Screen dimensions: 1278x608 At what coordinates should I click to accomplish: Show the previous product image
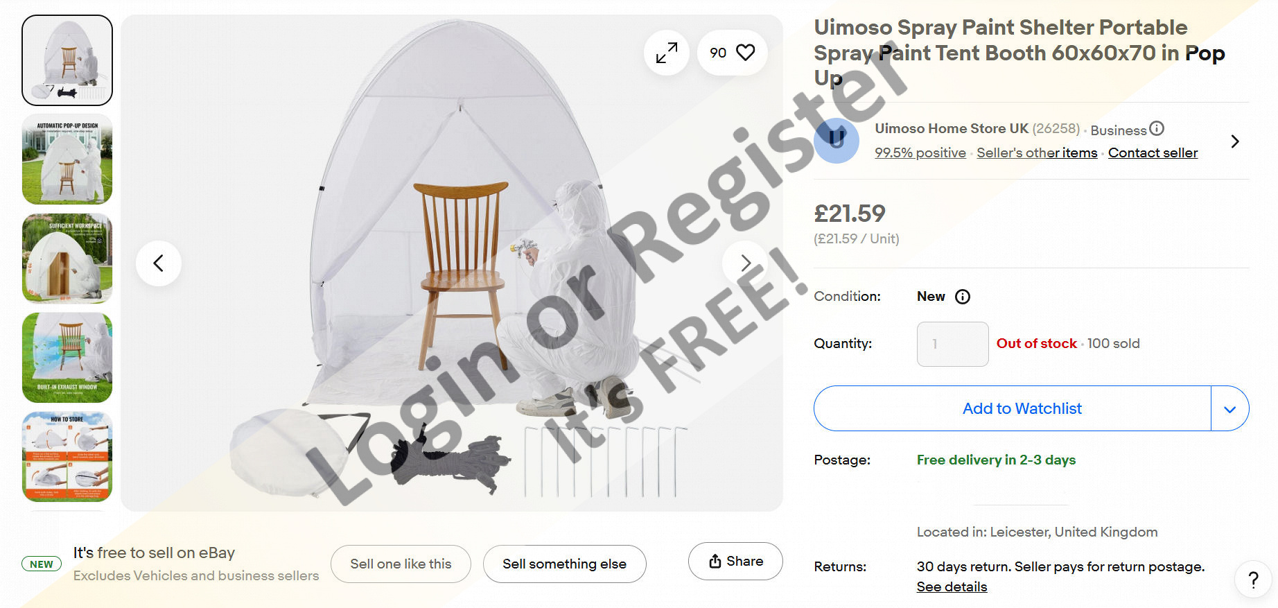pyautogui.click(x=159, y=263)
